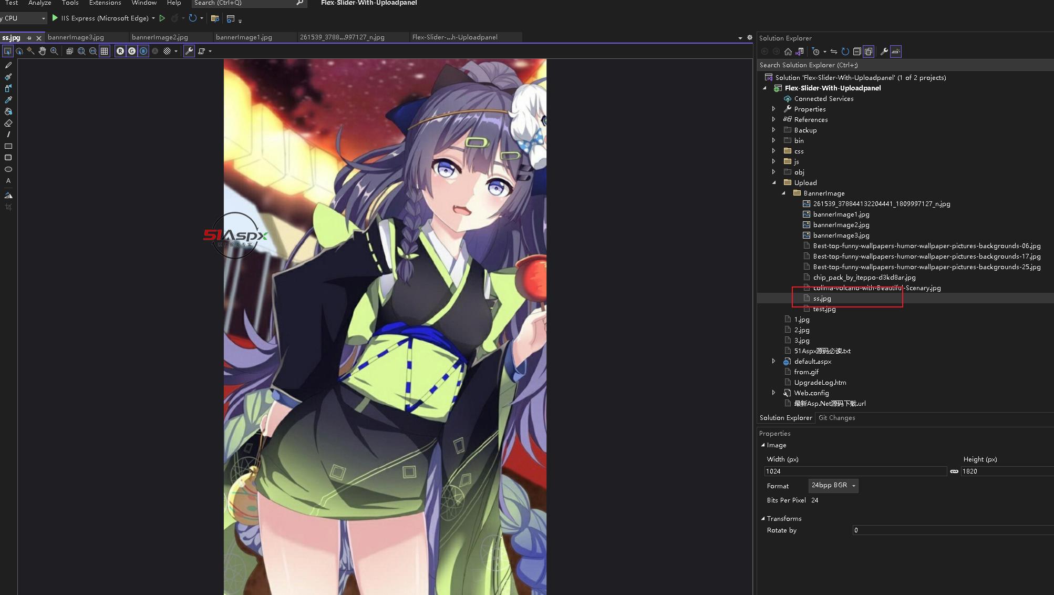Close the ss.jpg tab

point(39,38)
